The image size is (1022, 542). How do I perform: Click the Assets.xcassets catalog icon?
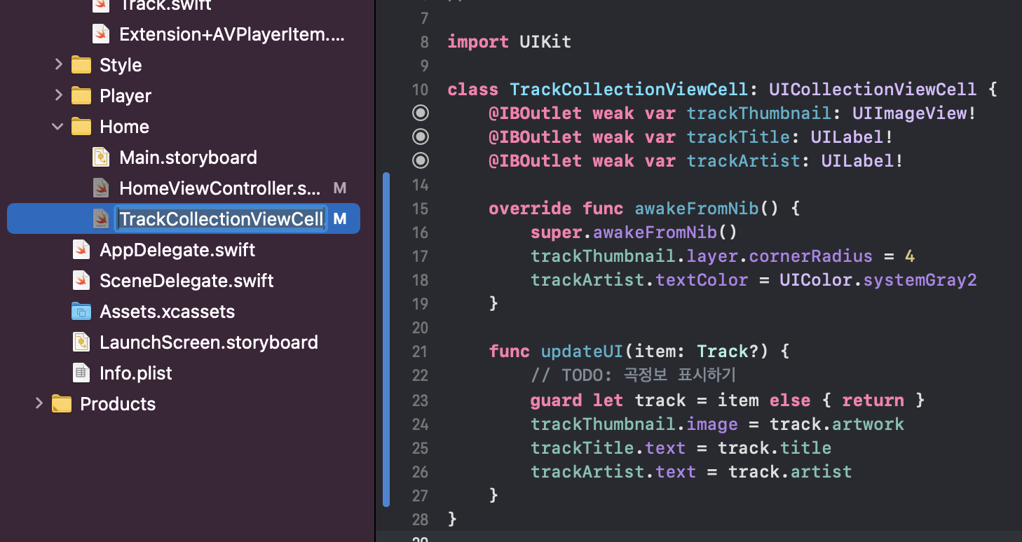click(81, 312)
